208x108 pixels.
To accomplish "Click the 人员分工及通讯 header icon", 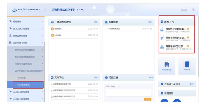I will click(162, 84).
